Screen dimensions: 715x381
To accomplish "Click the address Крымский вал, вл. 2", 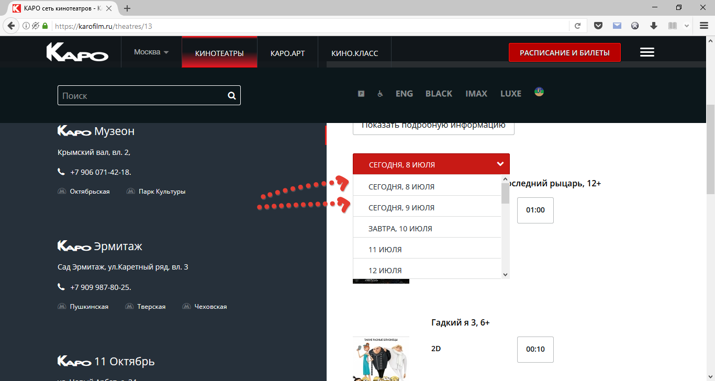I will 94,152.
